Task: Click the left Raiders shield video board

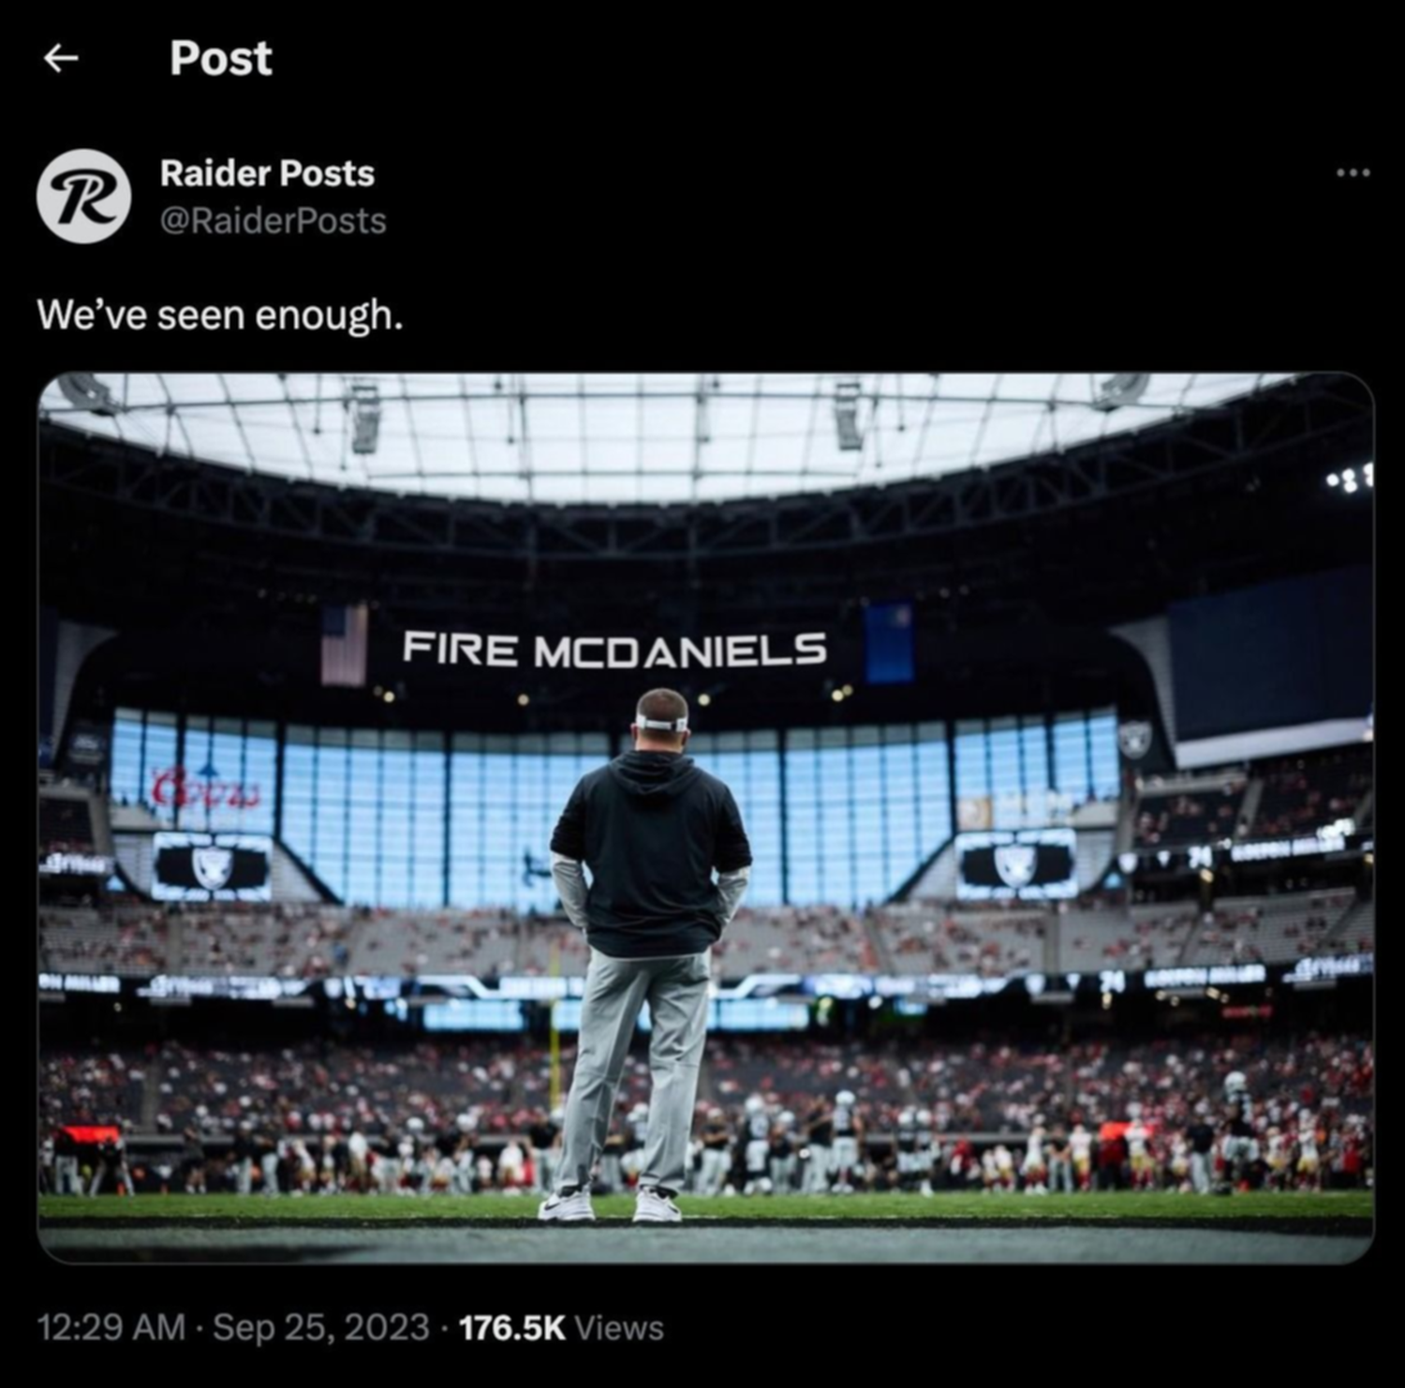Action: click(213, 866)
